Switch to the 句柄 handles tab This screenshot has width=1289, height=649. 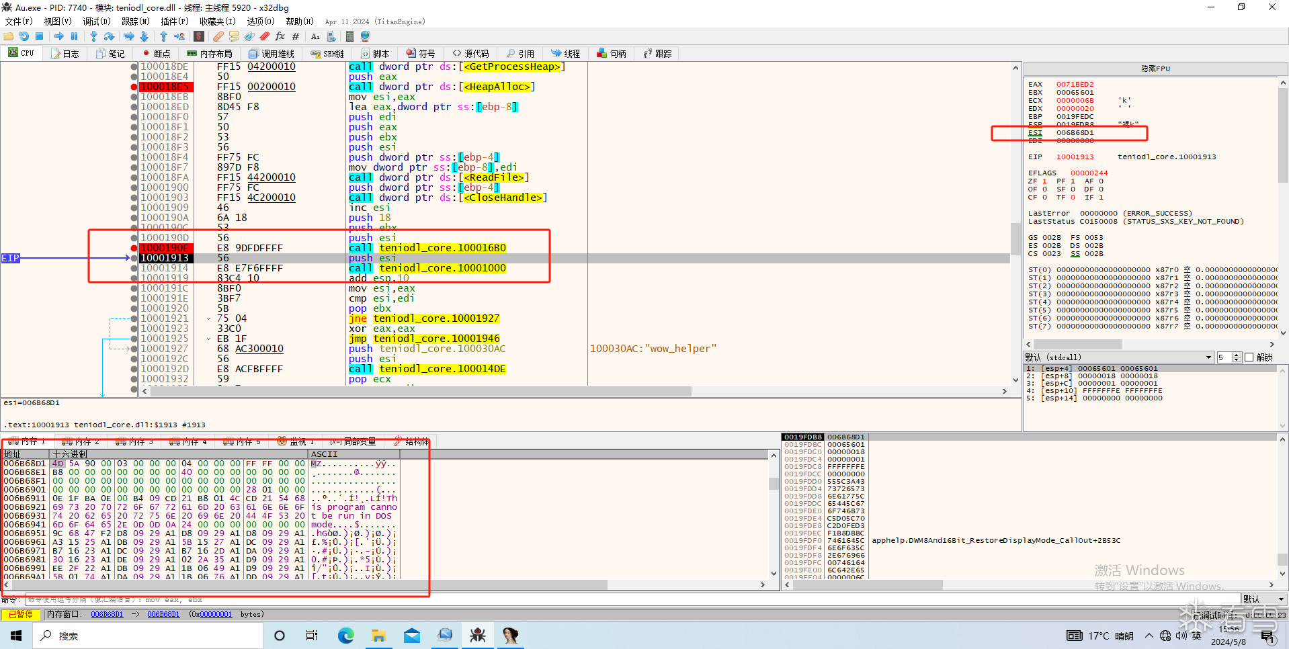[612, 54]
